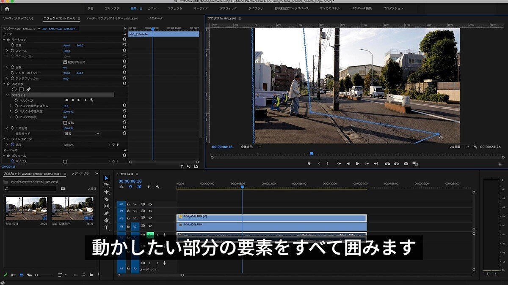Collapse the Motion effect group
The height and width of the screenshot is (285, 508).
3,40
